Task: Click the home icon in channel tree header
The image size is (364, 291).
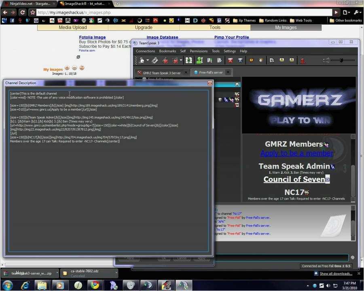Action: 237,84
